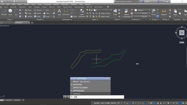Open Layer Properties manager

click(x=82, y=13)
